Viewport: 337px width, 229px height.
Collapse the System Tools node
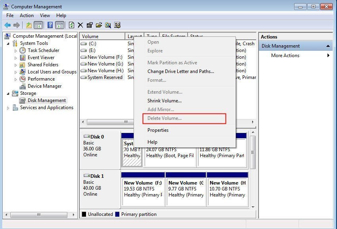click(x=8, y=44)
